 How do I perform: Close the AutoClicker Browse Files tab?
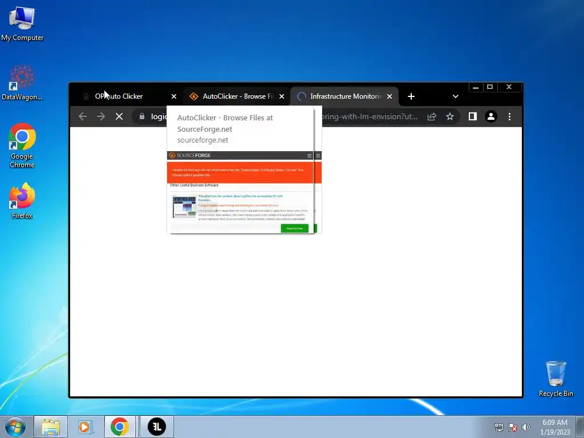282,96
